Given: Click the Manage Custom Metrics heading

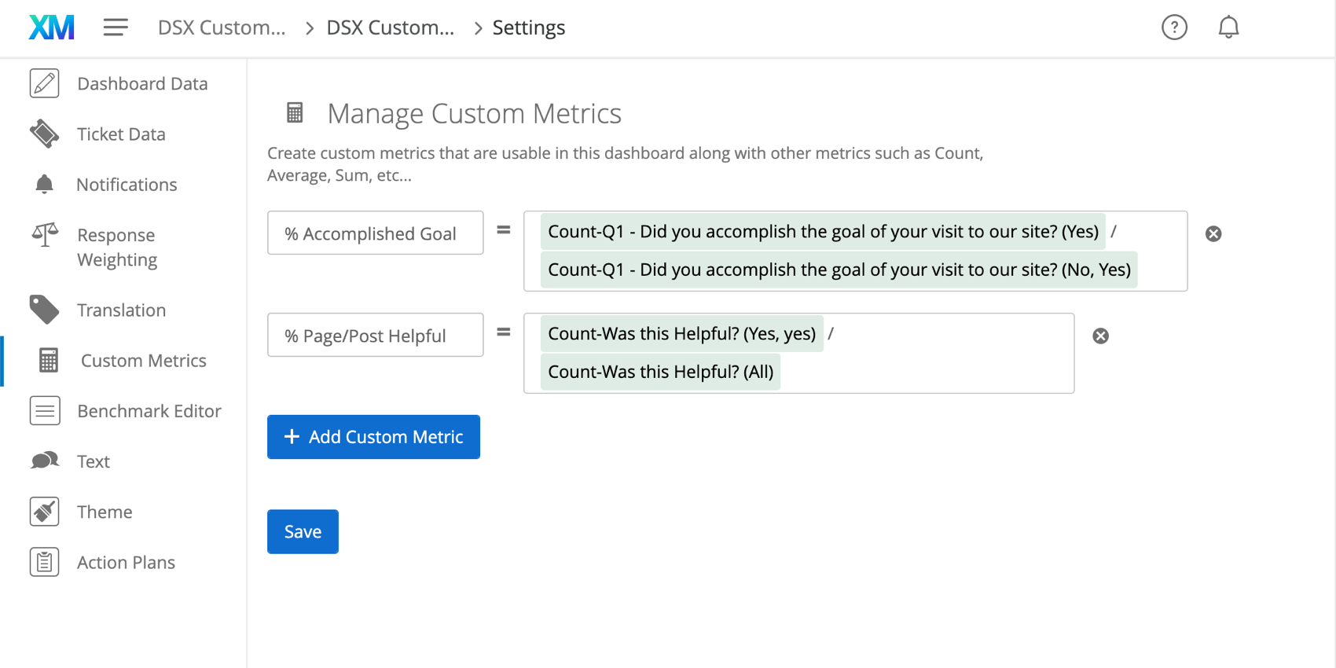Looking at the screenshot, I should coord(474,113).
